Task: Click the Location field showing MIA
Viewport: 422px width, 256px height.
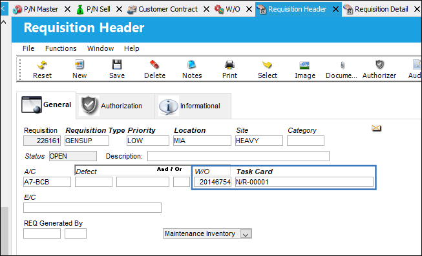Action: (x=202, y=141)
